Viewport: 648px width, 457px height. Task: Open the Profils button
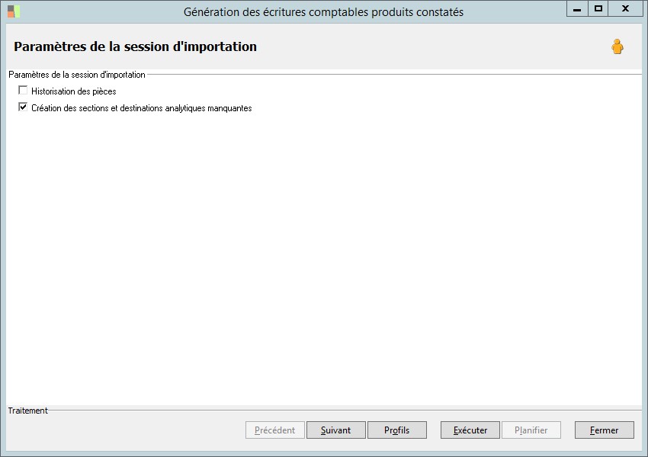396,430
